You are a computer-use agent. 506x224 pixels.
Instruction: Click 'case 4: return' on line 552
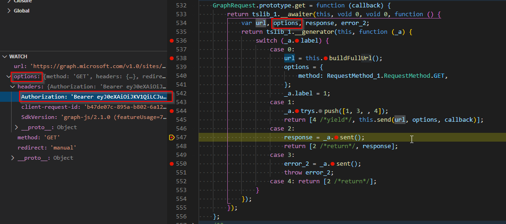295,181
